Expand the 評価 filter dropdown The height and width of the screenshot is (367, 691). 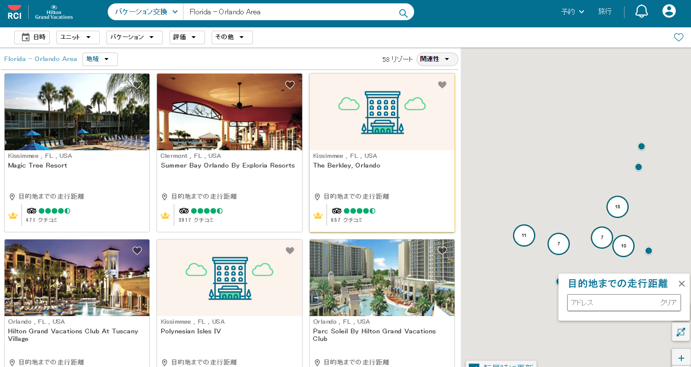(187, 37)
